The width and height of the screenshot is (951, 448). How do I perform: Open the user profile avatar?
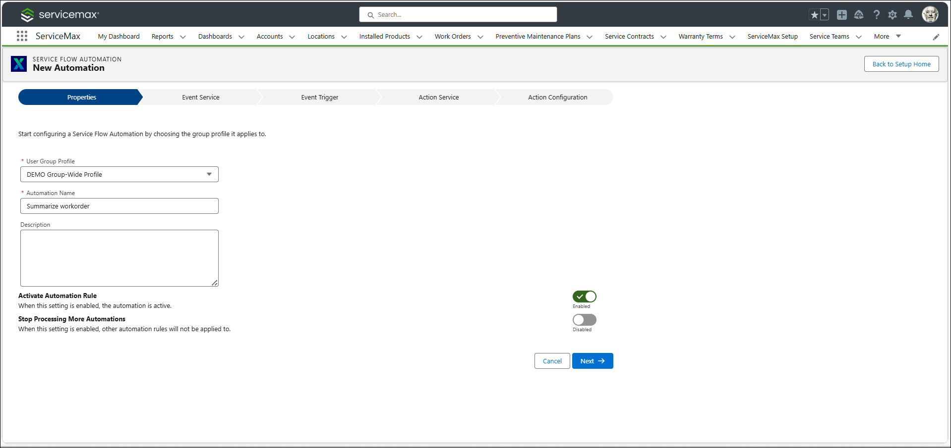[x=930, y=14]
